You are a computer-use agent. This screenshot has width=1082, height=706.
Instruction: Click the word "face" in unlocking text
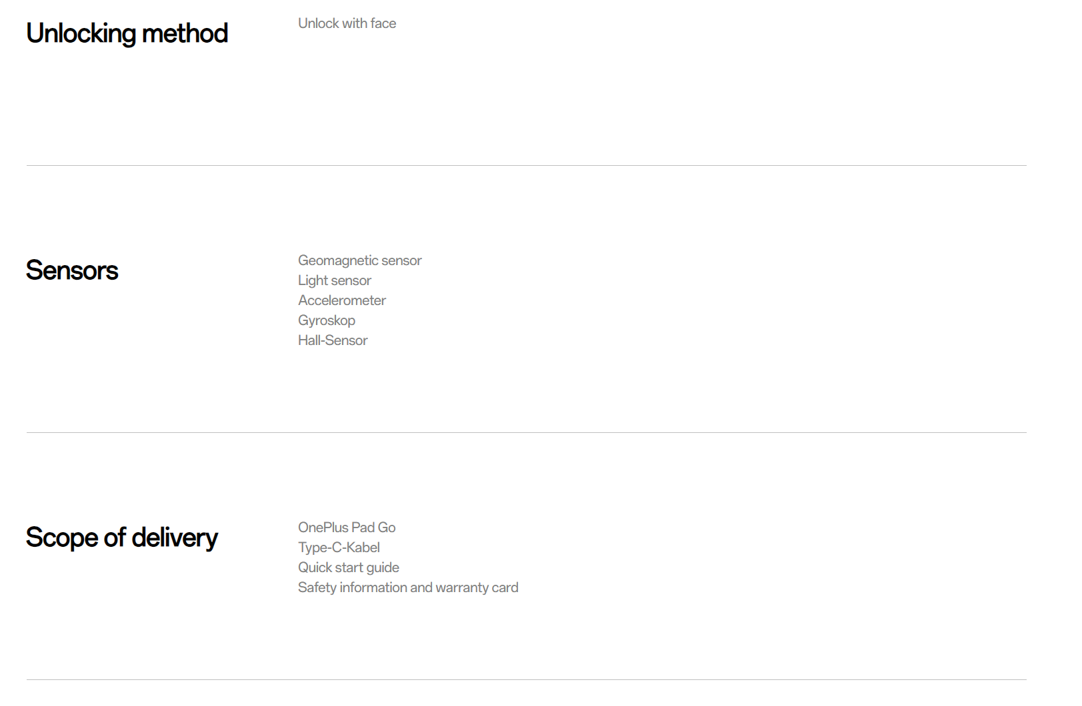pos(383,23)
